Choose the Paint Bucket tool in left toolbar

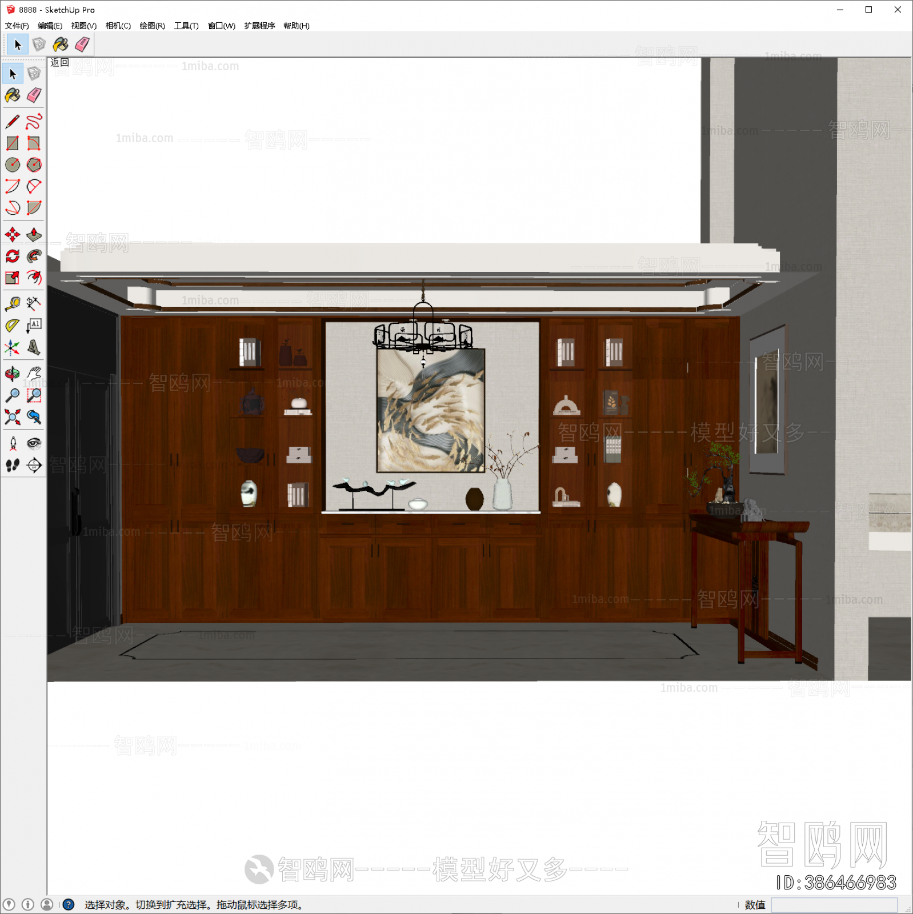click(x=13, y=95)
